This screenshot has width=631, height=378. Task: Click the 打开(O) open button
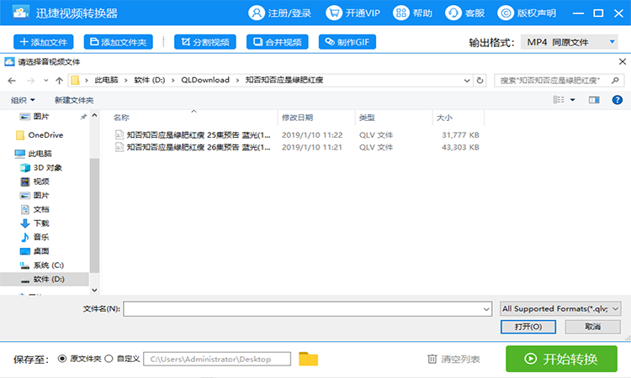(x=528, y=327)
